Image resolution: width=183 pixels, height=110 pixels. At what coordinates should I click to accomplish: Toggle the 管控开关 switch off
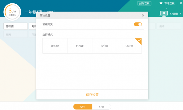pyautogui.click(x=138, y=24)
